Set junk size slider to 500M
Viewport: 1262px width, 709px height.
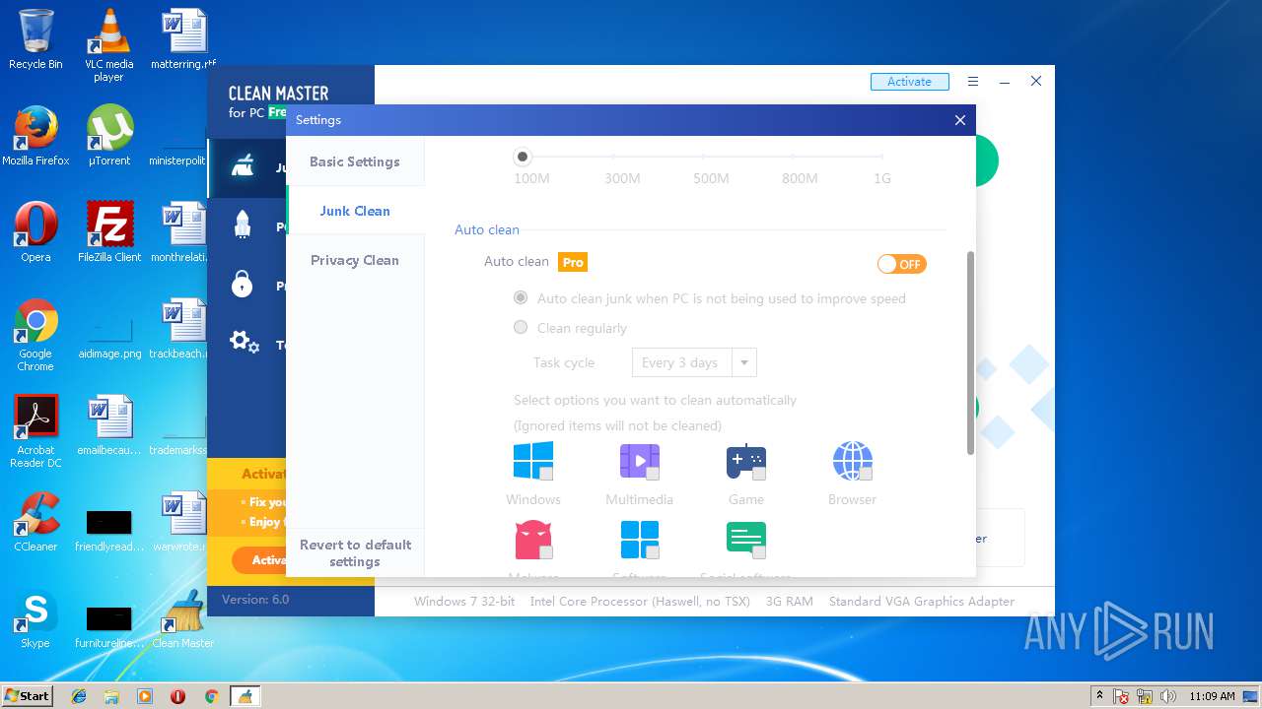pos(703,157)
